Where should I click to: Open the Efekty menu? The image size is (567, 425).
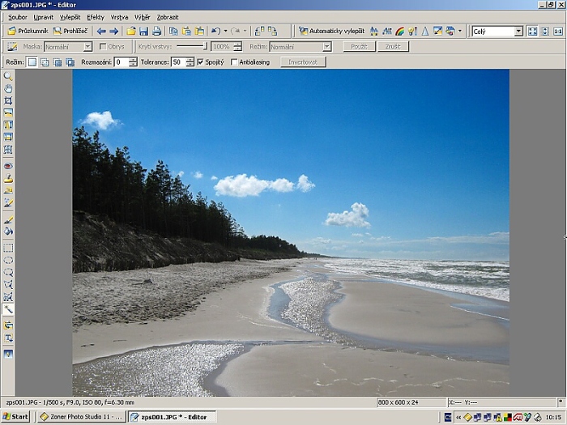(x=96, y=16)
